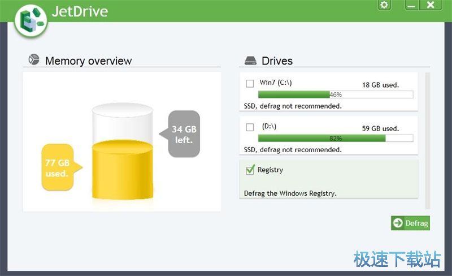Enable the (D:\) drive checkbox
This screenshot has height=276, width=452.
tap(250, 127)
